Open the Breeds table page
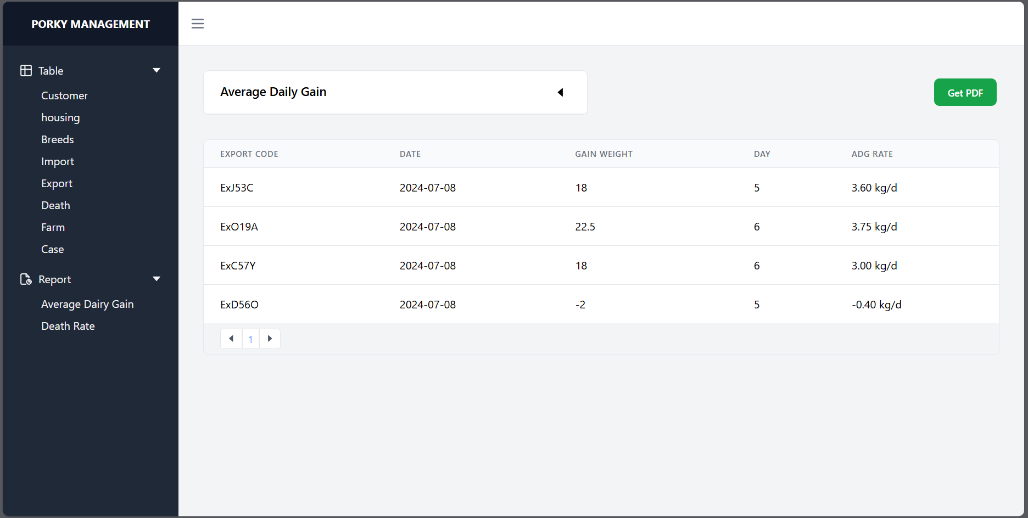 57,139
